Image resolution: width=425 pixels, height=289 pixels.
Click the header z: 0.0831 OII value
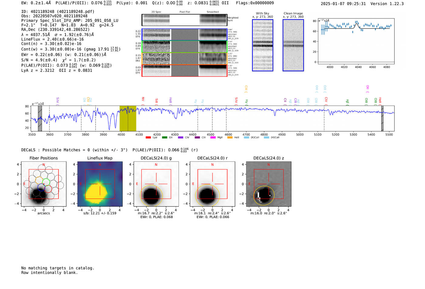208,3
